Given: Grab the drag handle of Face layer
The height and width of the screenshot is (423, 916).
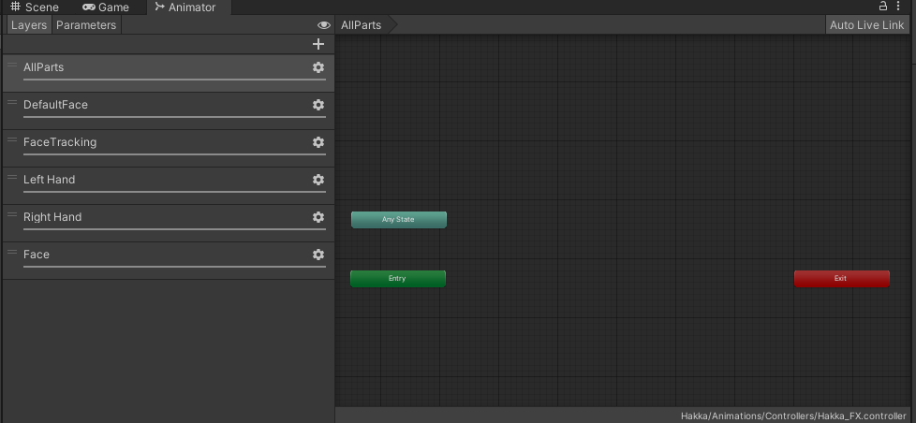Looking at the screenshot, I should tap(12, 252).
